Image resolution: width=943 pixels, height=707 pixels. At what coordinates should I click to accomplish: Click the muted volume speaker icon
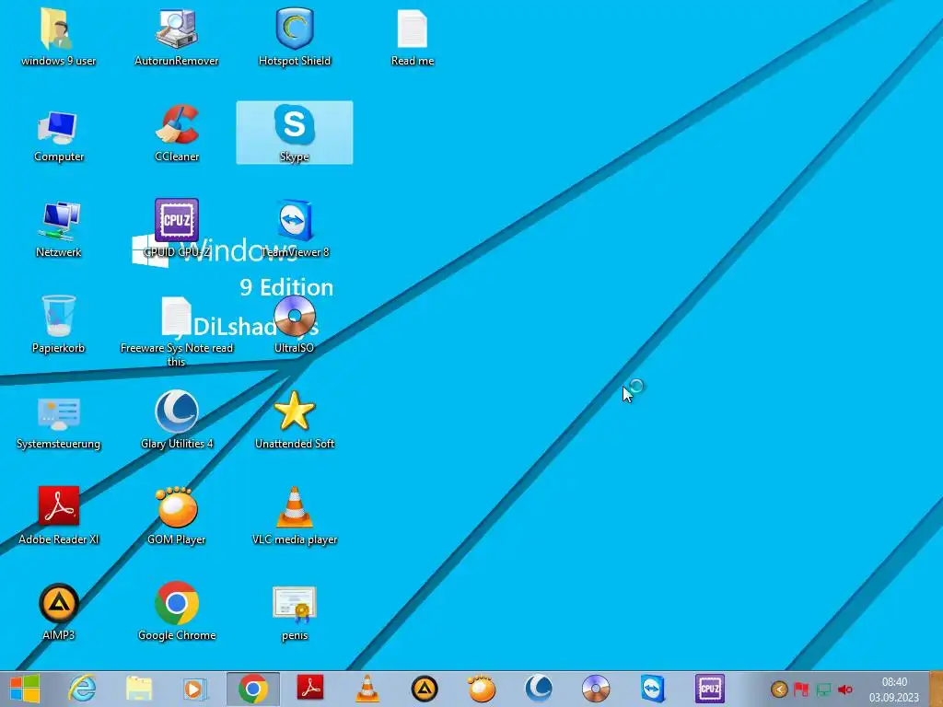pos(845,690)
